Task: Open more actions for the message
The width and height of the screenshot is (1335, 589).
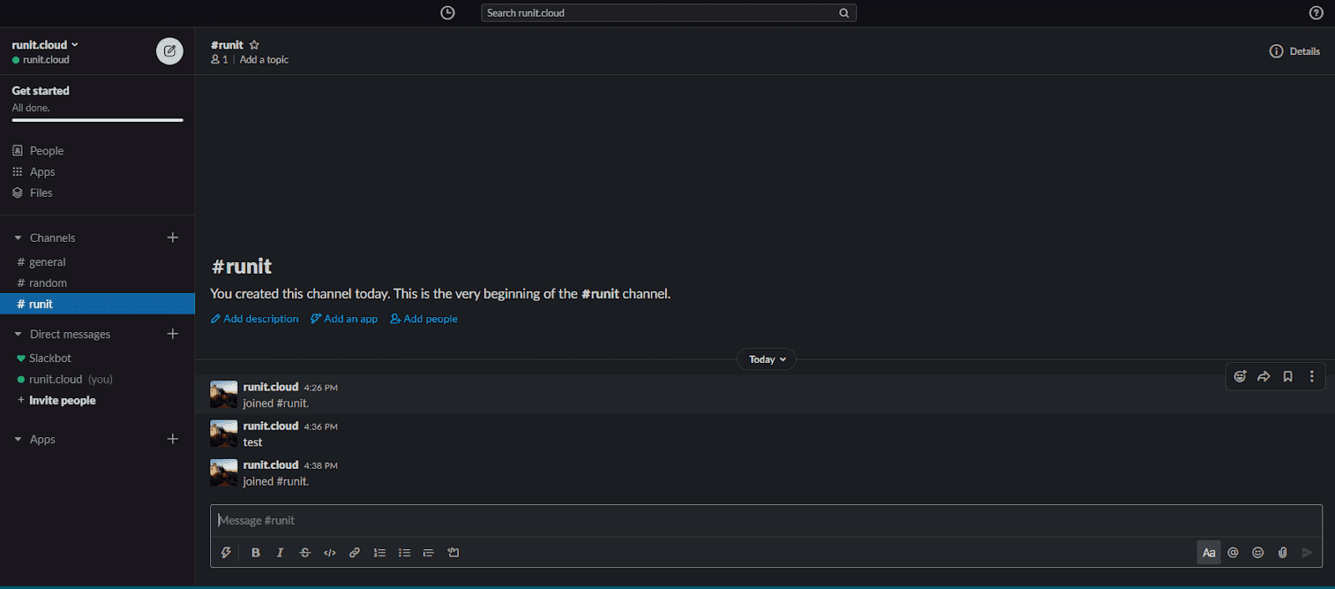Action: click(x=1312, y=376)
